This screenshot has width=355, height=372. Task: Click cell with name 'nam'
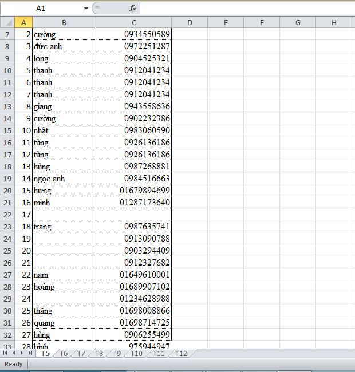click(64, 275)
